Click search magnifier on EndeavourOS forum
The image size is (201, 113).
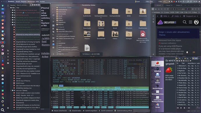185,22
